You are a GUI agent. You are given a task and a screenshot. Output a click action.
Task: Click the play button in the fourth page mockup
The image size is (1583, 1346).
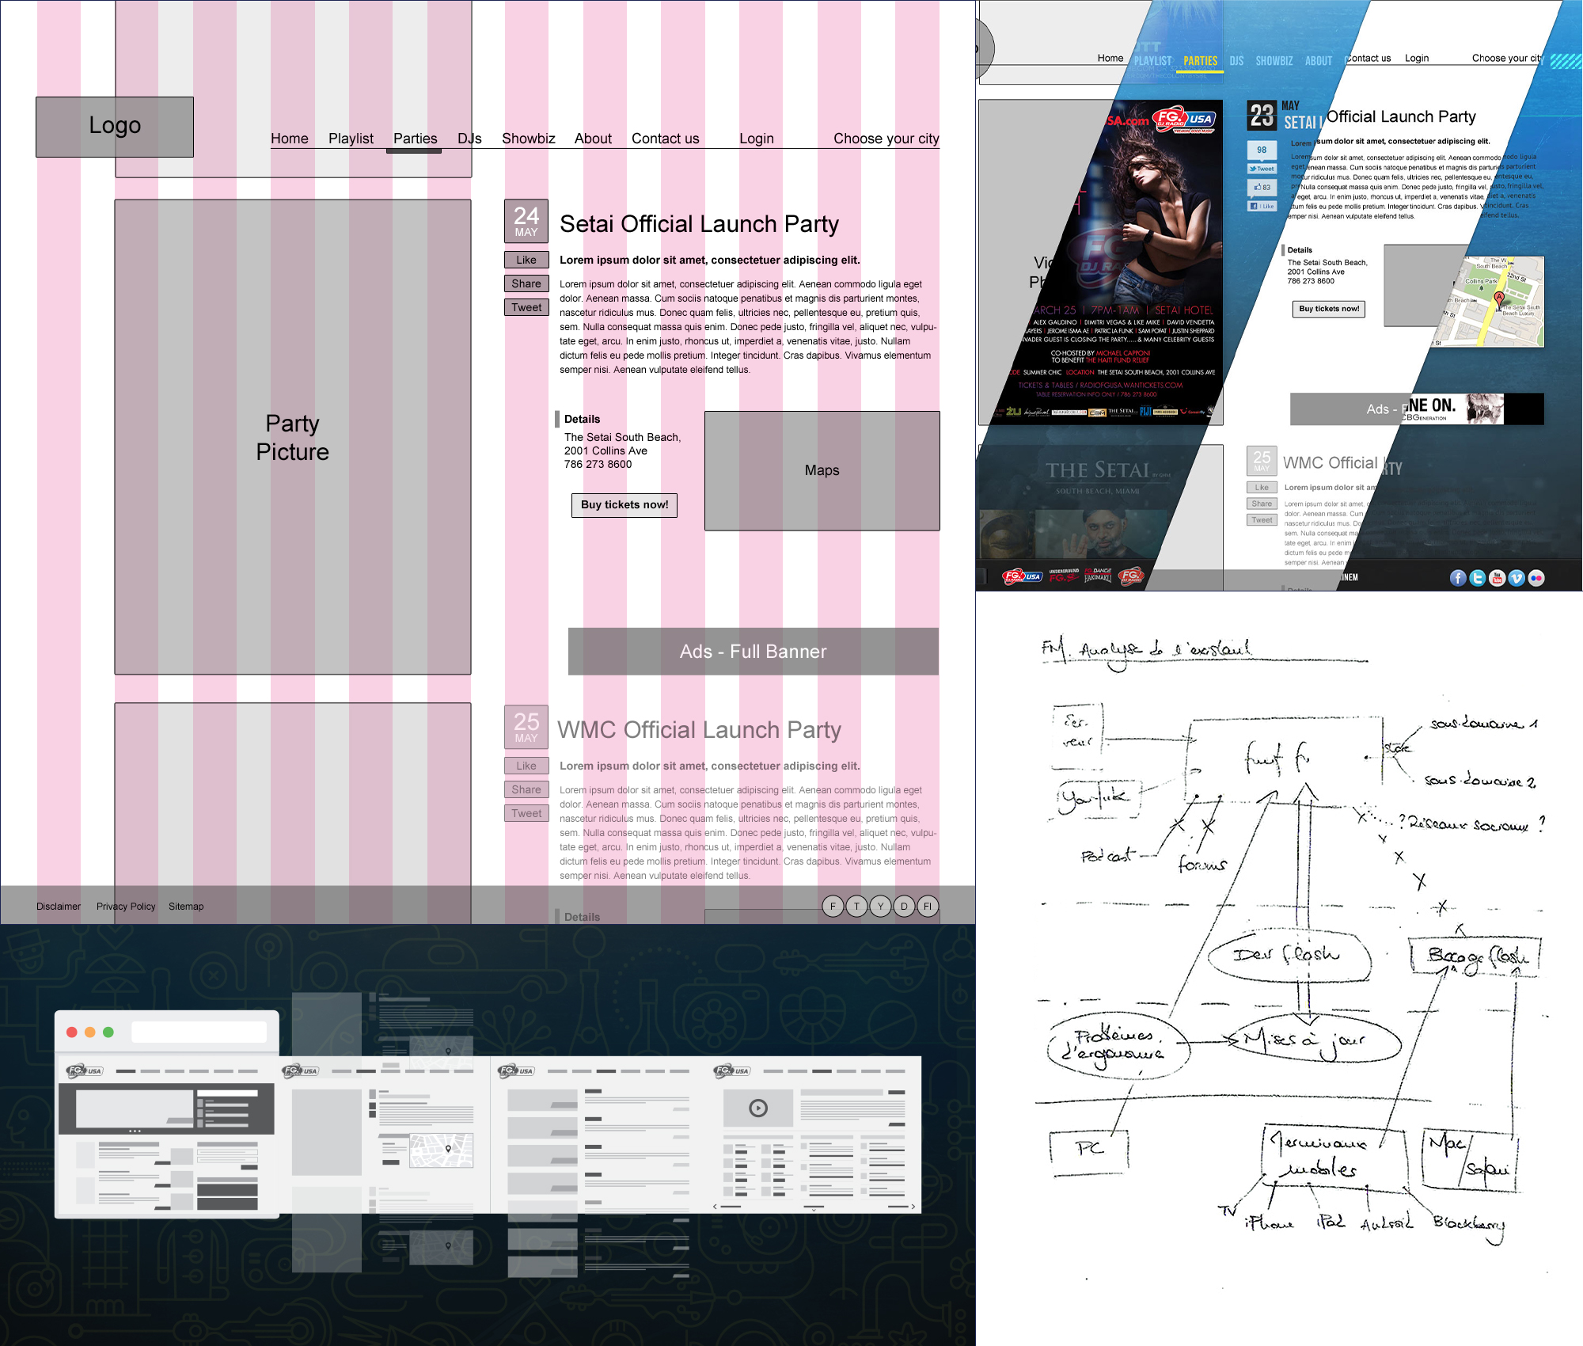click(758, 1108)
